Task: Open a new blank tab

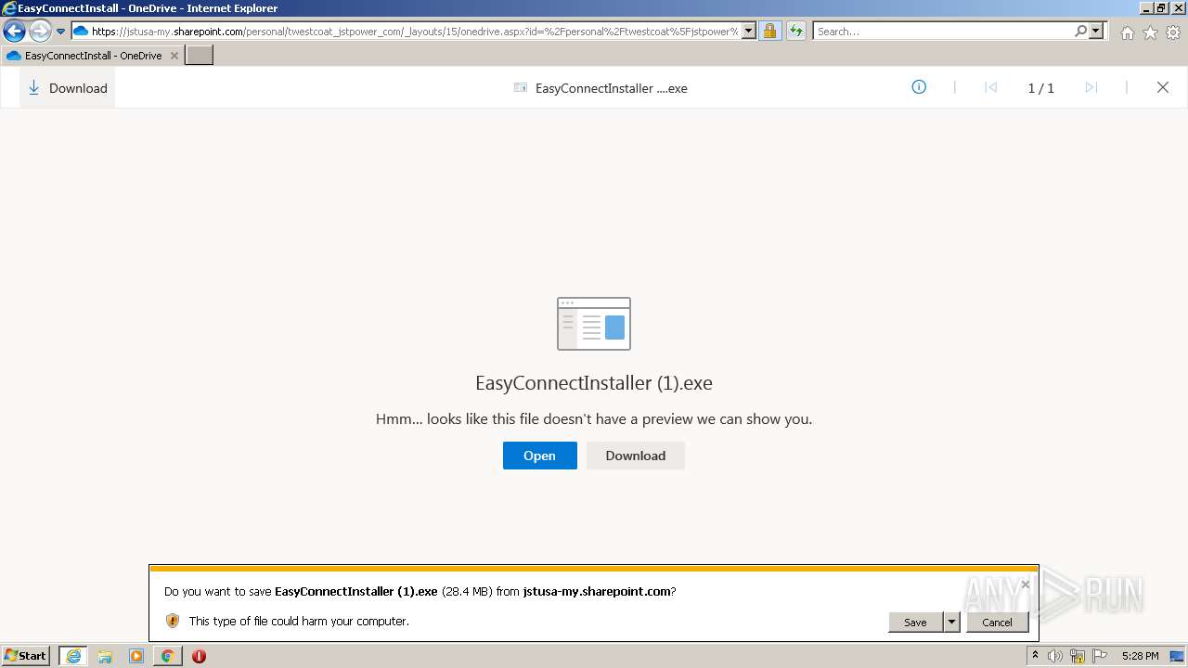Action: tap(200, 56)
